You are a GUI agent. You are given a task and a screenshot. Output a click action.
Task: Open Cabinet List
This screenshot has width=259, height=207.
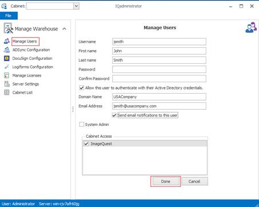pyautogui.click(x=22, y=93)
